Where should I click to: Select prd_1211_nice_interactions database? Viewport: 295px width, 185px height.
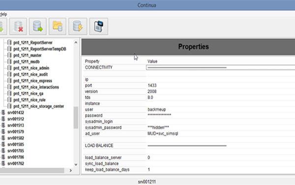tap(36, 87)
